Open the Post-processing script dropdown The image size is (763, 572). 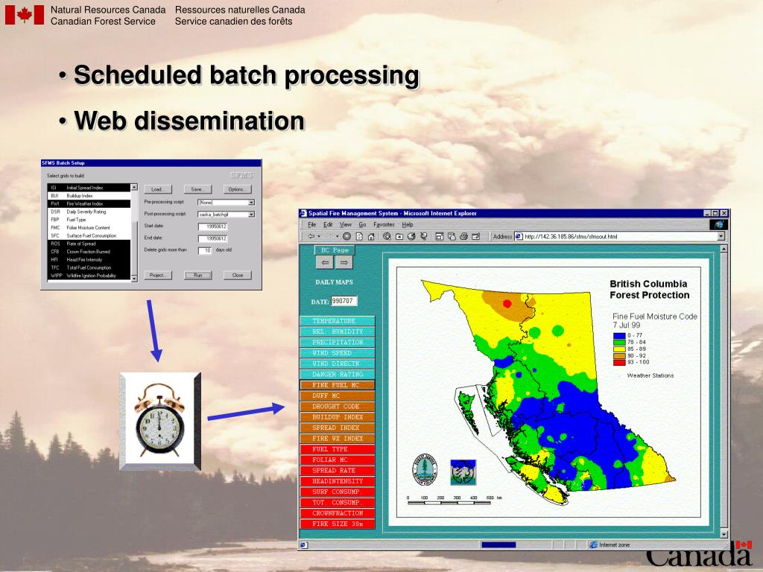coord(252,214)
